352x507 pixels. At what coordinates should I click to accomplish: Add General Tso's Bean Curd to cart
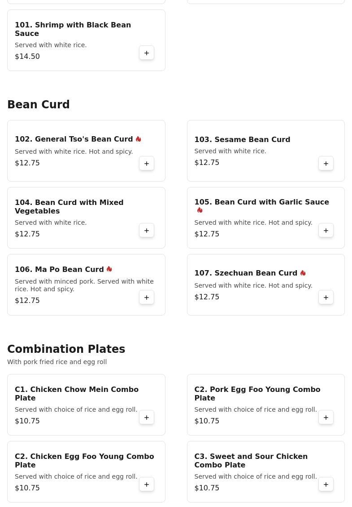[x=147, y=164]
